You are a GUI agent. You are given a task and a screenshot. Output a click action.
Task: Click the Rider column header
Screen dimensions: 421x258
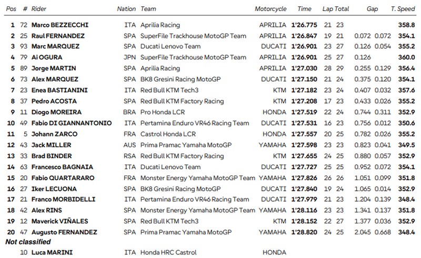click(38, 9)
